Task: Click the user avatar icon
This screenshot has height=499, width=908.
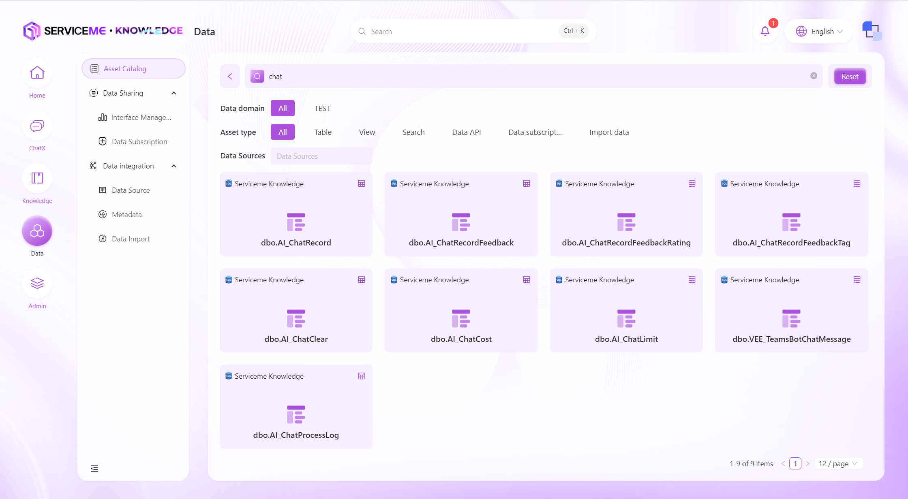Action: 872,31
